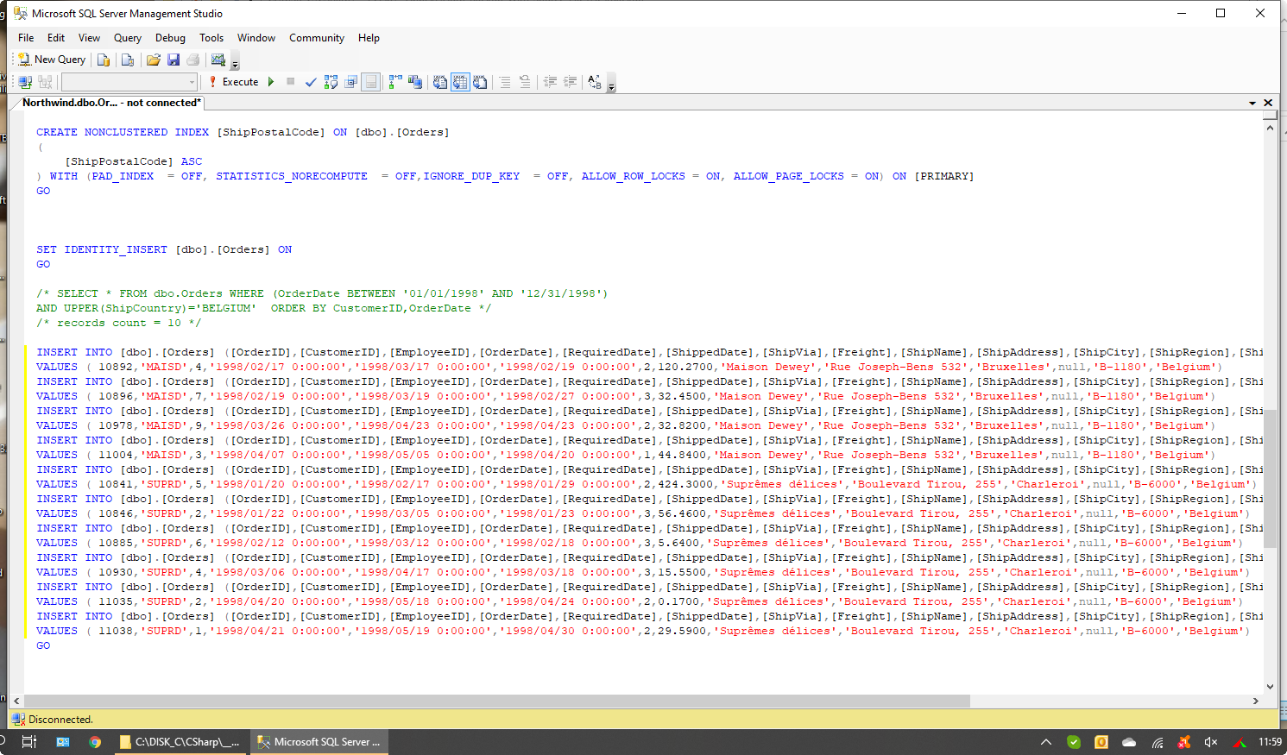This screenshot has height=755, width=1287.
Task: Open the Activity Monitor icon
Action: coord(218,60)
